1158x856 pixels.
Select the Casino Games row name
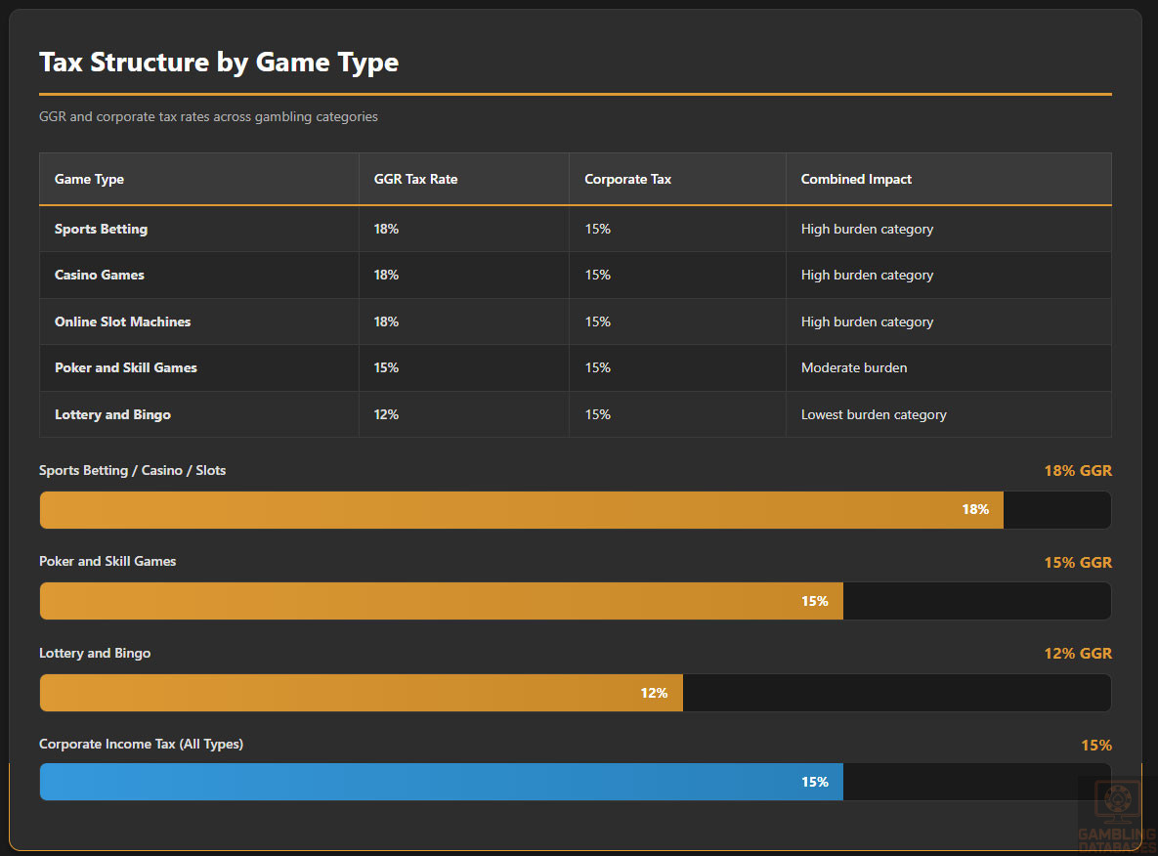[100, 275]
